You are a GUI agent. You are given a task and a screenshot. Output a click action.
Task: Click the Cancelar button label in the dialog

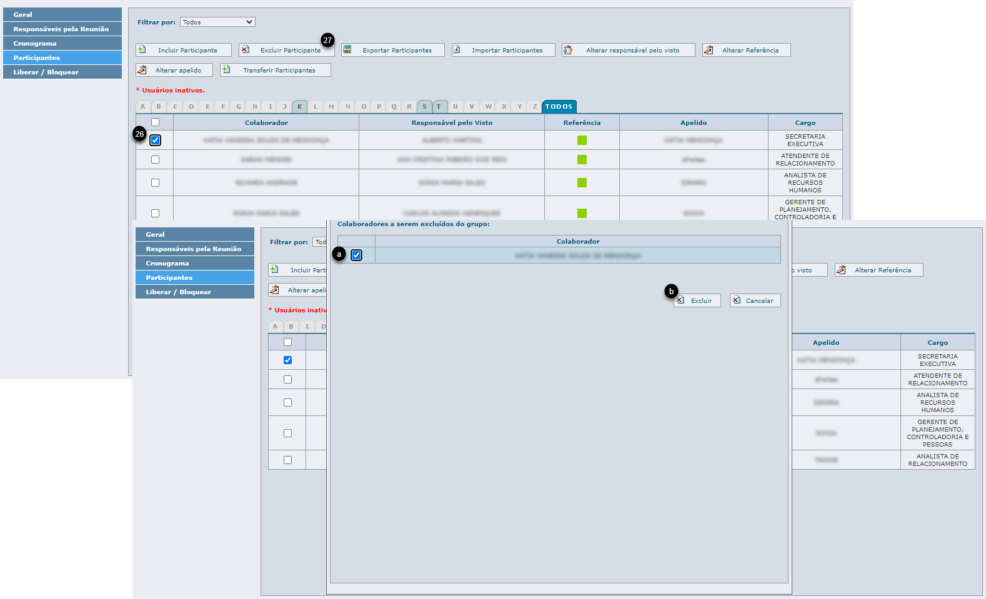(x=759, y=301)
